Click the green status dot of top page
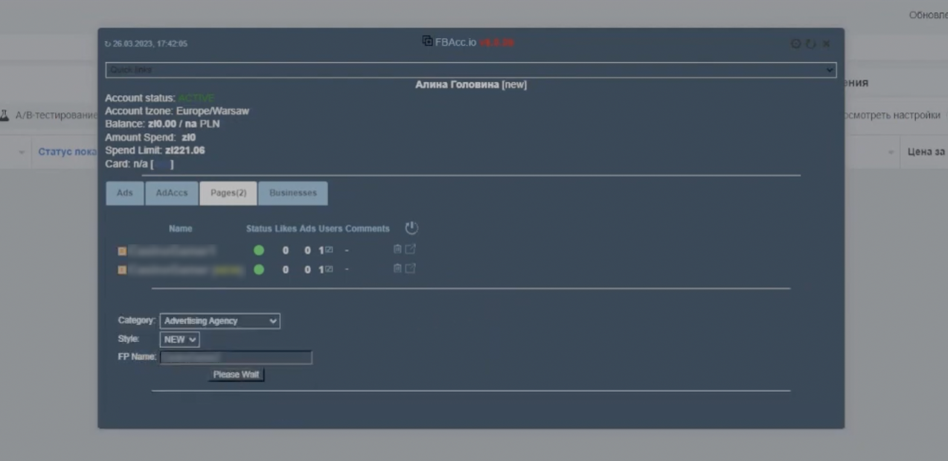 click(x=259, y=250)
